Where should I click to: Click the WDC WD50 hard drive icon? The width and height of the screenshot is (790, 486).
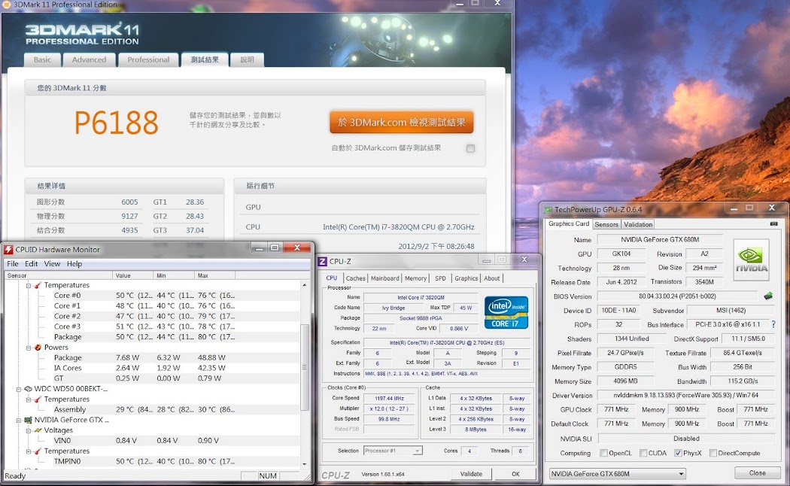point(29,389)
